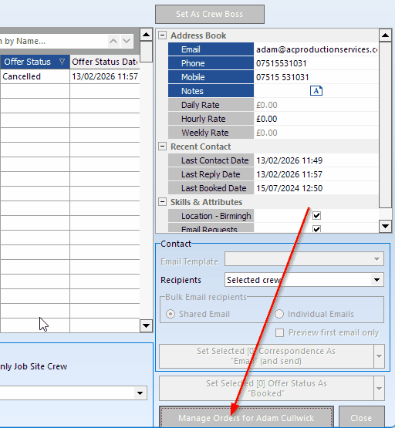Screen dimensions: 395x428
Task: Click the search previous up-chevron icon
Action: pos(113,41)
